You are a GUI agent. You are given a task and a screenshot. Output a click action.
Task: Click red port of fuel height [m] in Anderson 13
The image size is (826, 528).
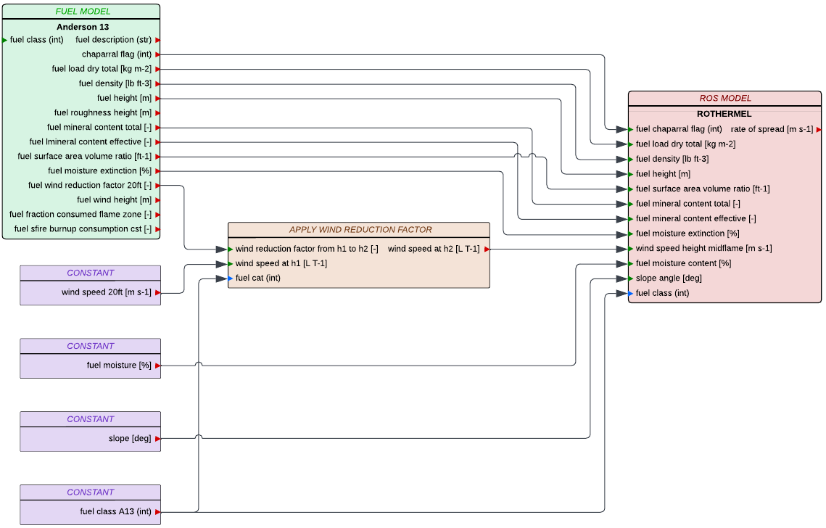pos(157,99)
